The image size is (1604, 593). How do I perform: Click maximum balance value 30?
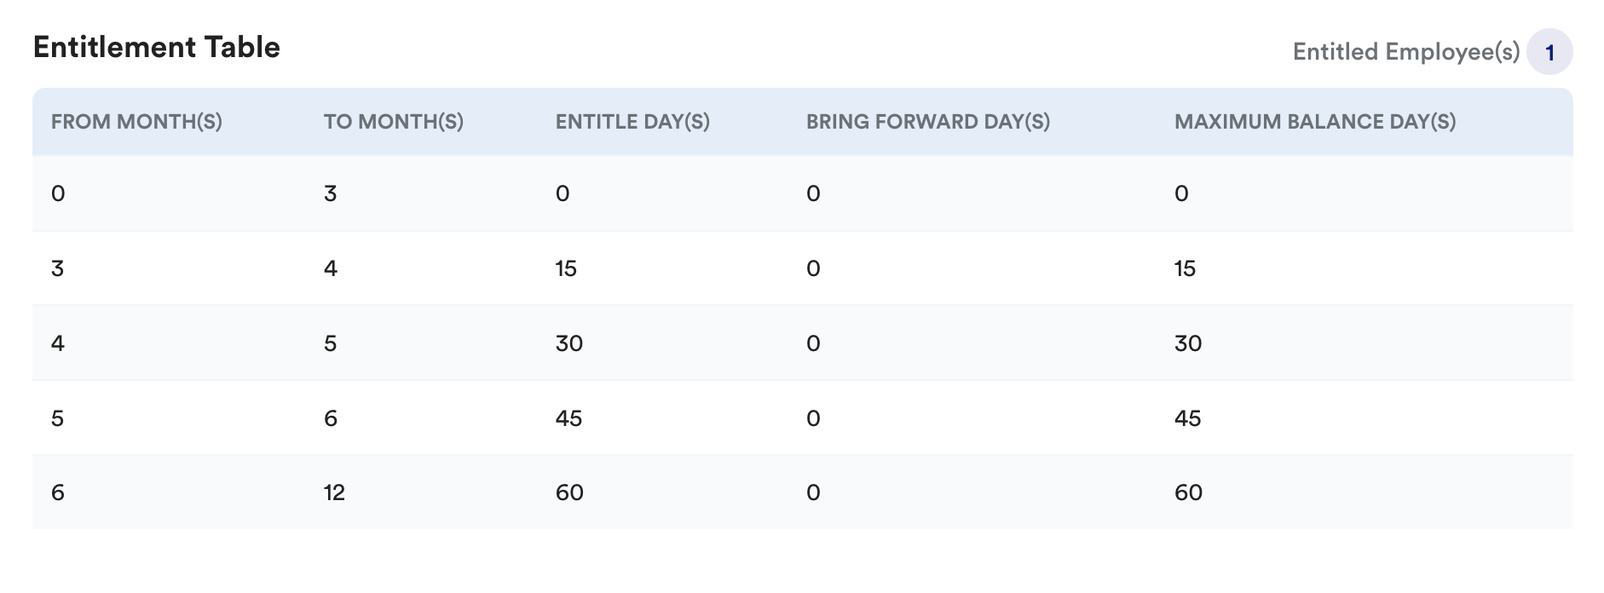point(1188,343)
